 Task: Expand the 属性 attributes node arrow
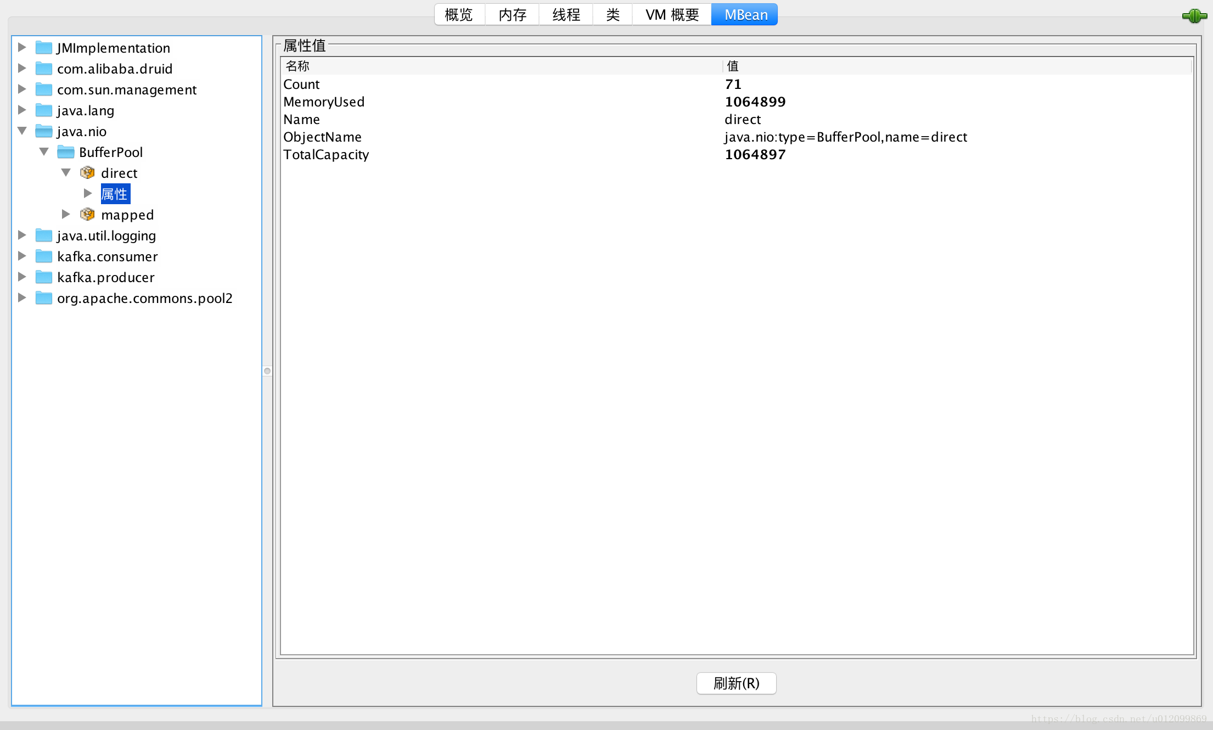tap(88, 193)
